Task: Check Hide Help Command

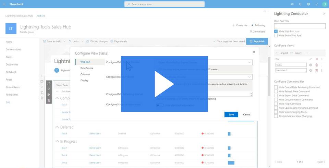Action: point(276,104)
